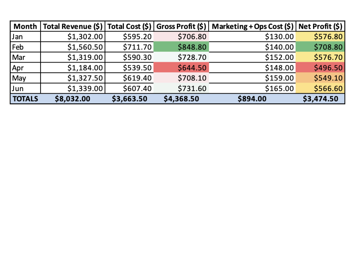Click the Total Cost ($) header
Image resolution: width=359 pixels, height=269 pixels.
(129, 26)
